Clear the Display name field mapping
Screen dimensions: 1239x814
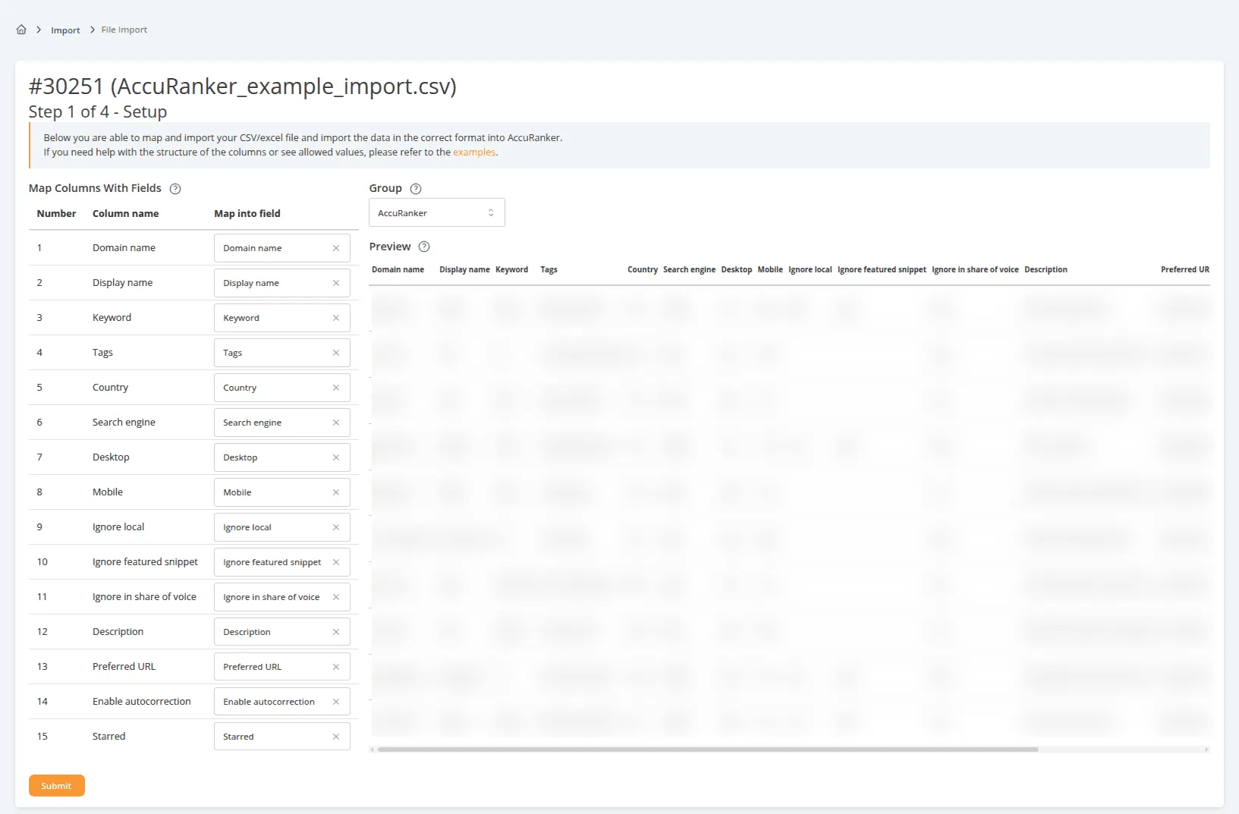pyautogui.click(x=336, y=283)
